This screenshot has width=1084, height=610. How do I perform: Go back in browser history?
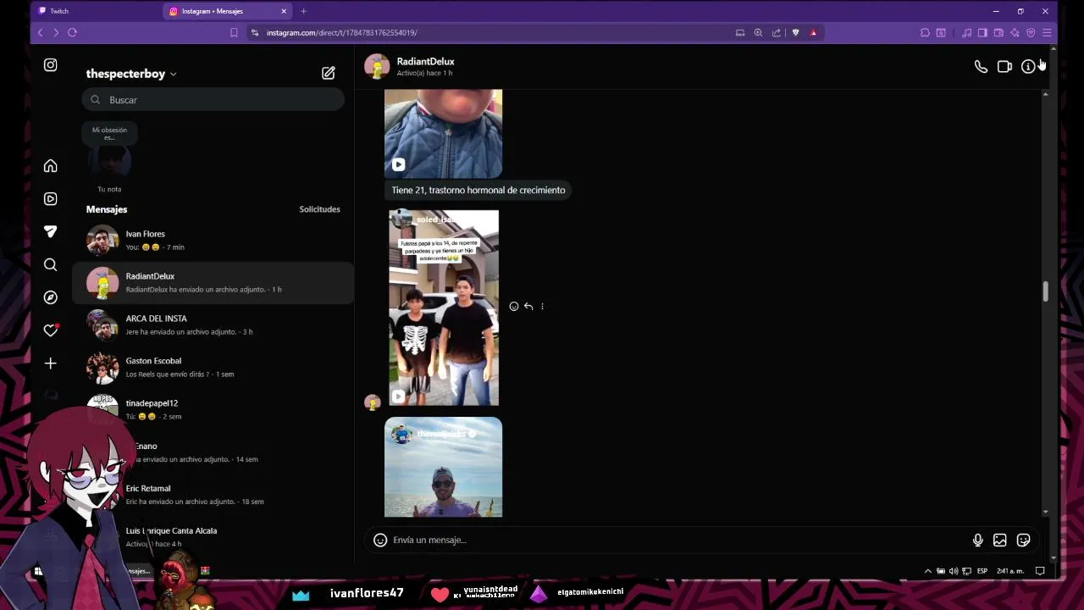(40, 33)
